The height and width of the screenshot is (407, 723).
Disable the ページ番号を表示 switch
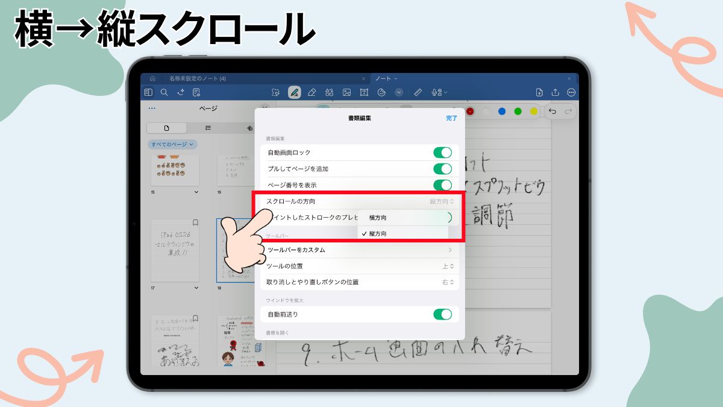coord(444,186)
